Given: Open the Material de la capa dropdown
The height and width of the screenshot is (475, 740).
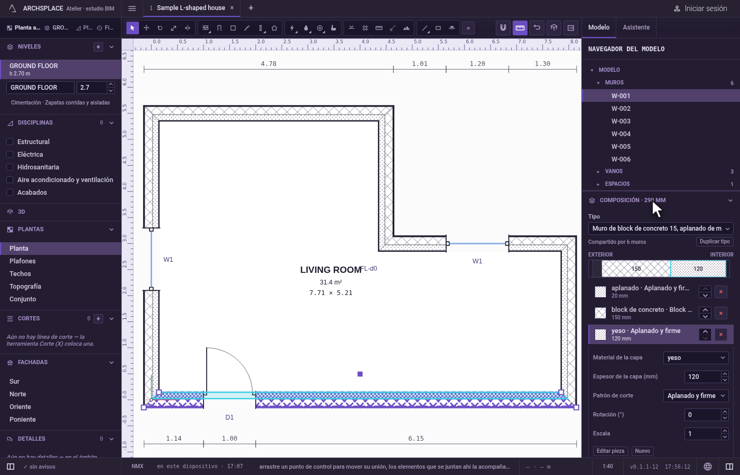Looking at the screenshot, I should (x=696, y=358).
